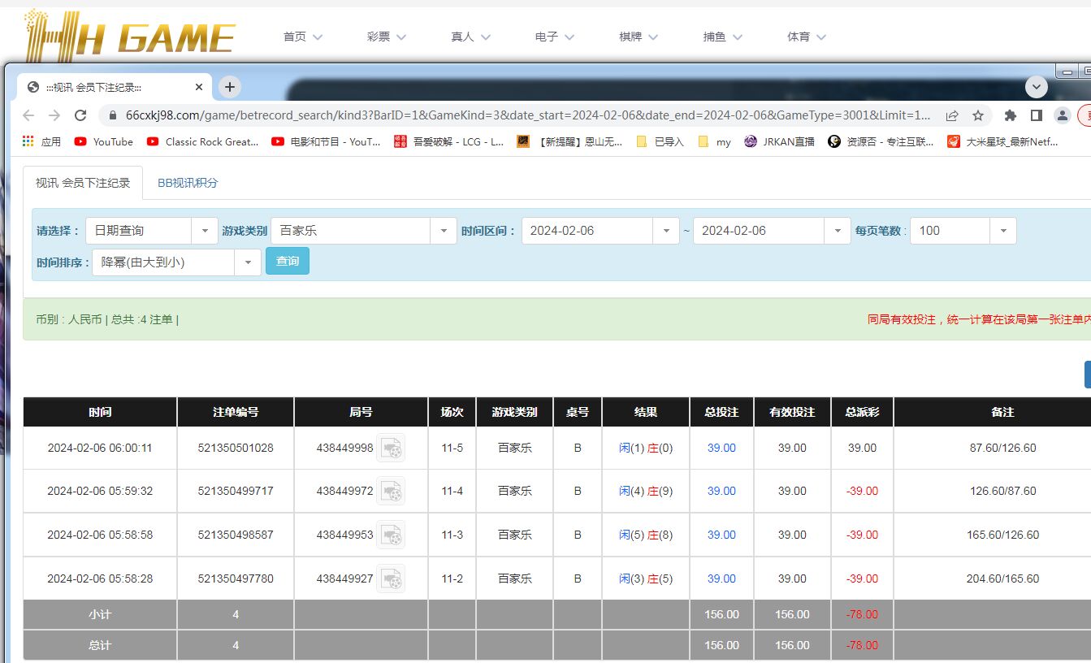1091x663 pixels.
Task: Expand the 百家乐 game type dropdown
Action: (443, 231)
